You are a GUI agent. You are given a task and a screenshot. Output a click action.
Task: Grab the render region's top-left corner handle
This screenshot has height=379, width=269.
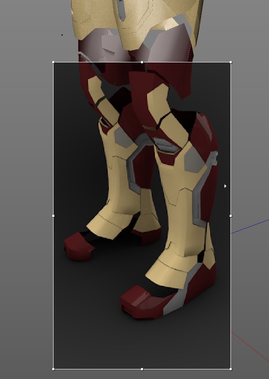point(54,62)
